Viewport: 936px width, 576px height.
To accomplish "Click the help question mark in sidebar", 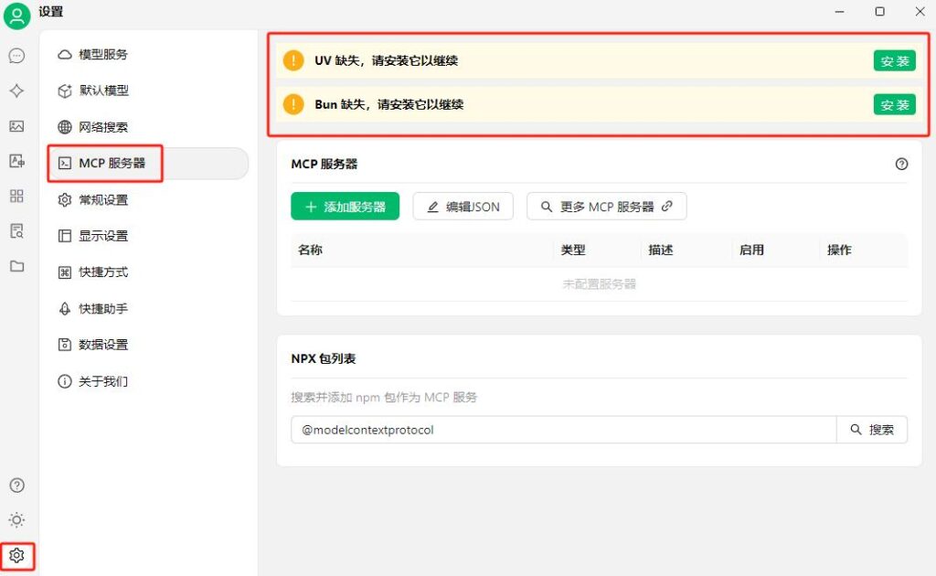I will 16,485.
